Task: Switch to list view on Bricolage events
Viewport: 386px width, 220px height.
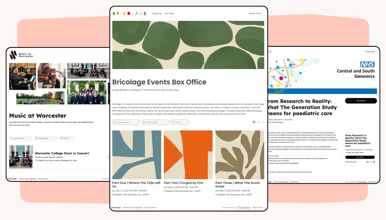Action: pos(262,122)
